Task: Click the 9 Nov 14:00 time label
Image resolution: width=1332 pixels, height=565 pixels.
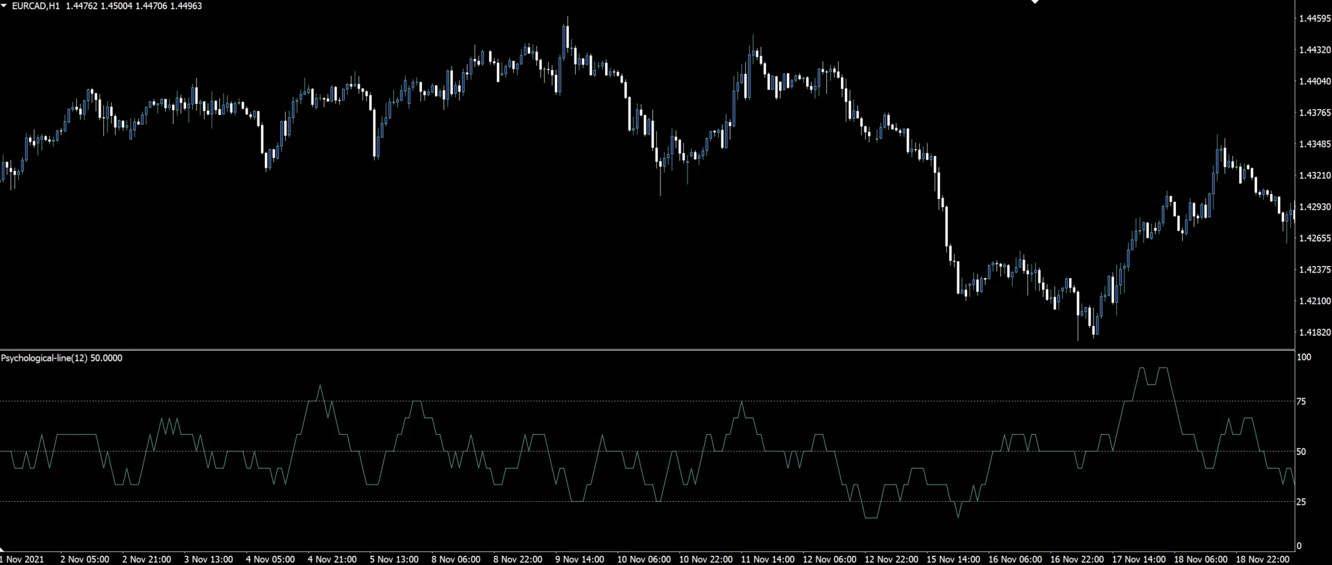Action: [579, 559]
